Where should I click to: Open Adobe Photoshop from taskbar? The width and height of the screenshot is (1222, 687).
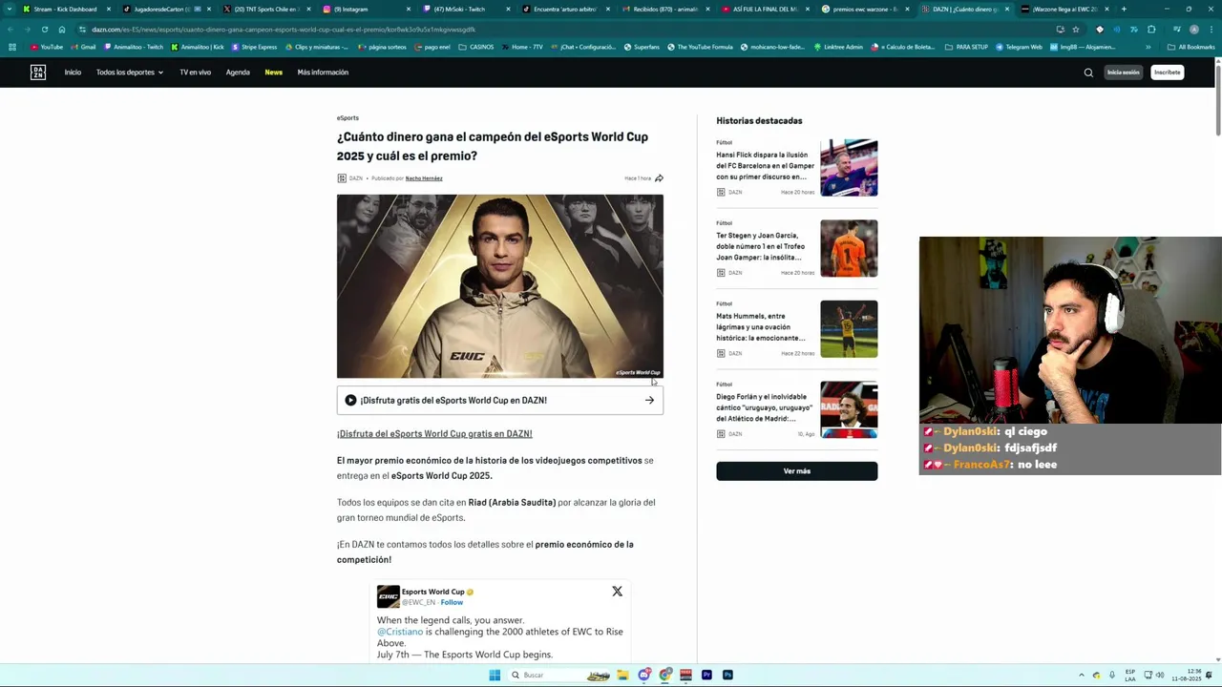coord(727,675)
